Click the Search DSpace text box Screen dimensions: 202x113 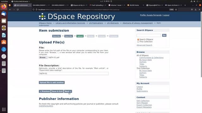point(149,35)
